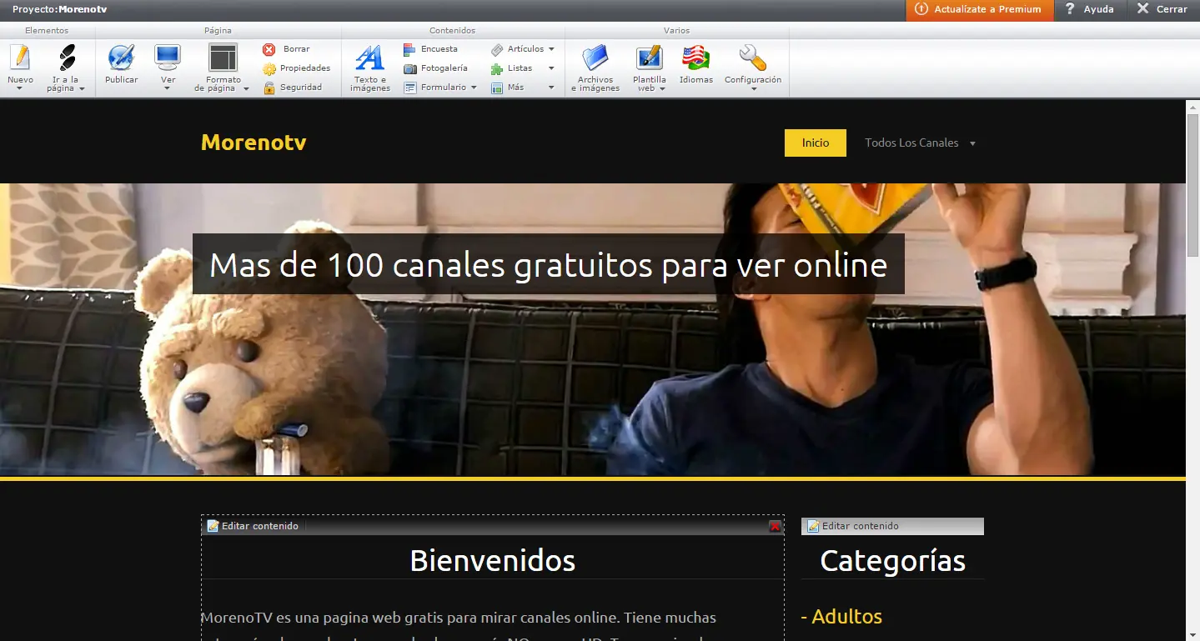The width and height of the screenshot is (1200, 641).
Task: Click the MorenoTV description paragraph
Action: tap(459, 627)
